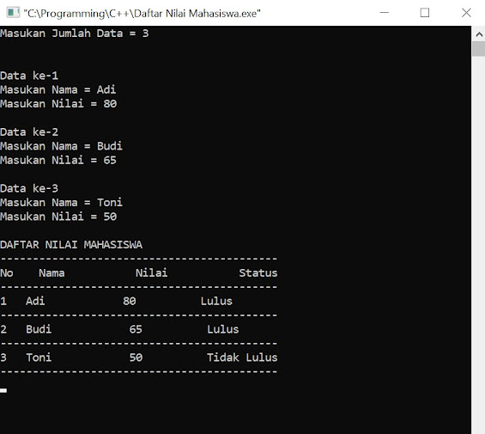Click the blinking console cursor
This screenshot has height=434, width=485.
click(3, 390)
